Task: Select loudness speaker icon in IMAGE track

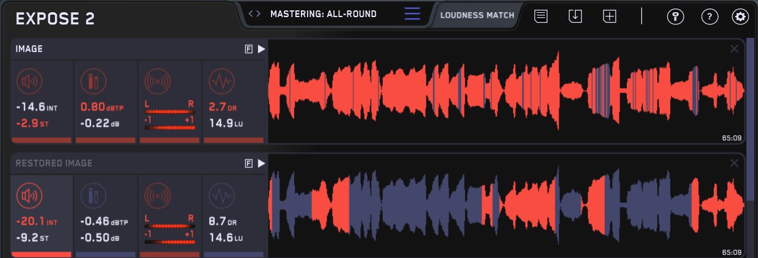Action: click(x=29, y=81)
